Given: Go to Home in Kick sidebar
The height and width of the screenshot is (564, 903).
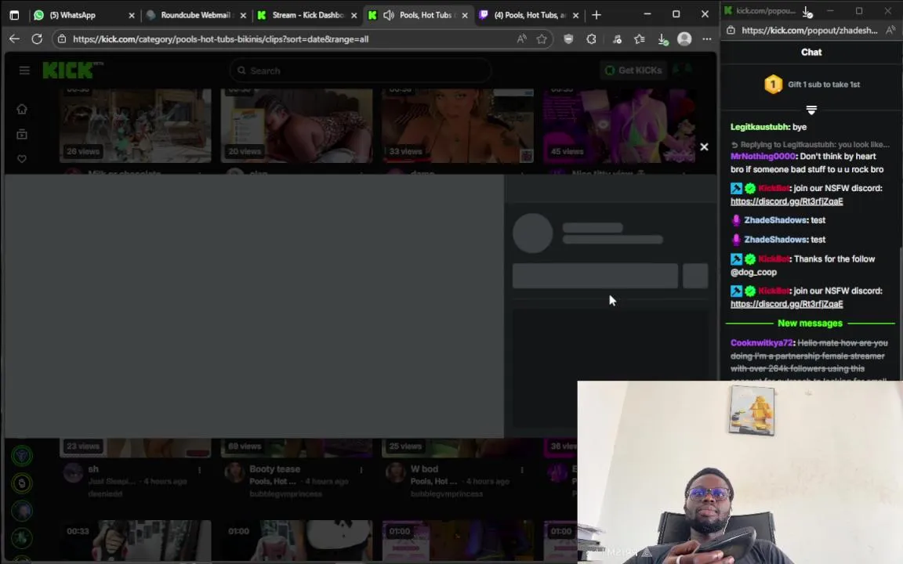Looking at the screenshot, I should 22,109.
